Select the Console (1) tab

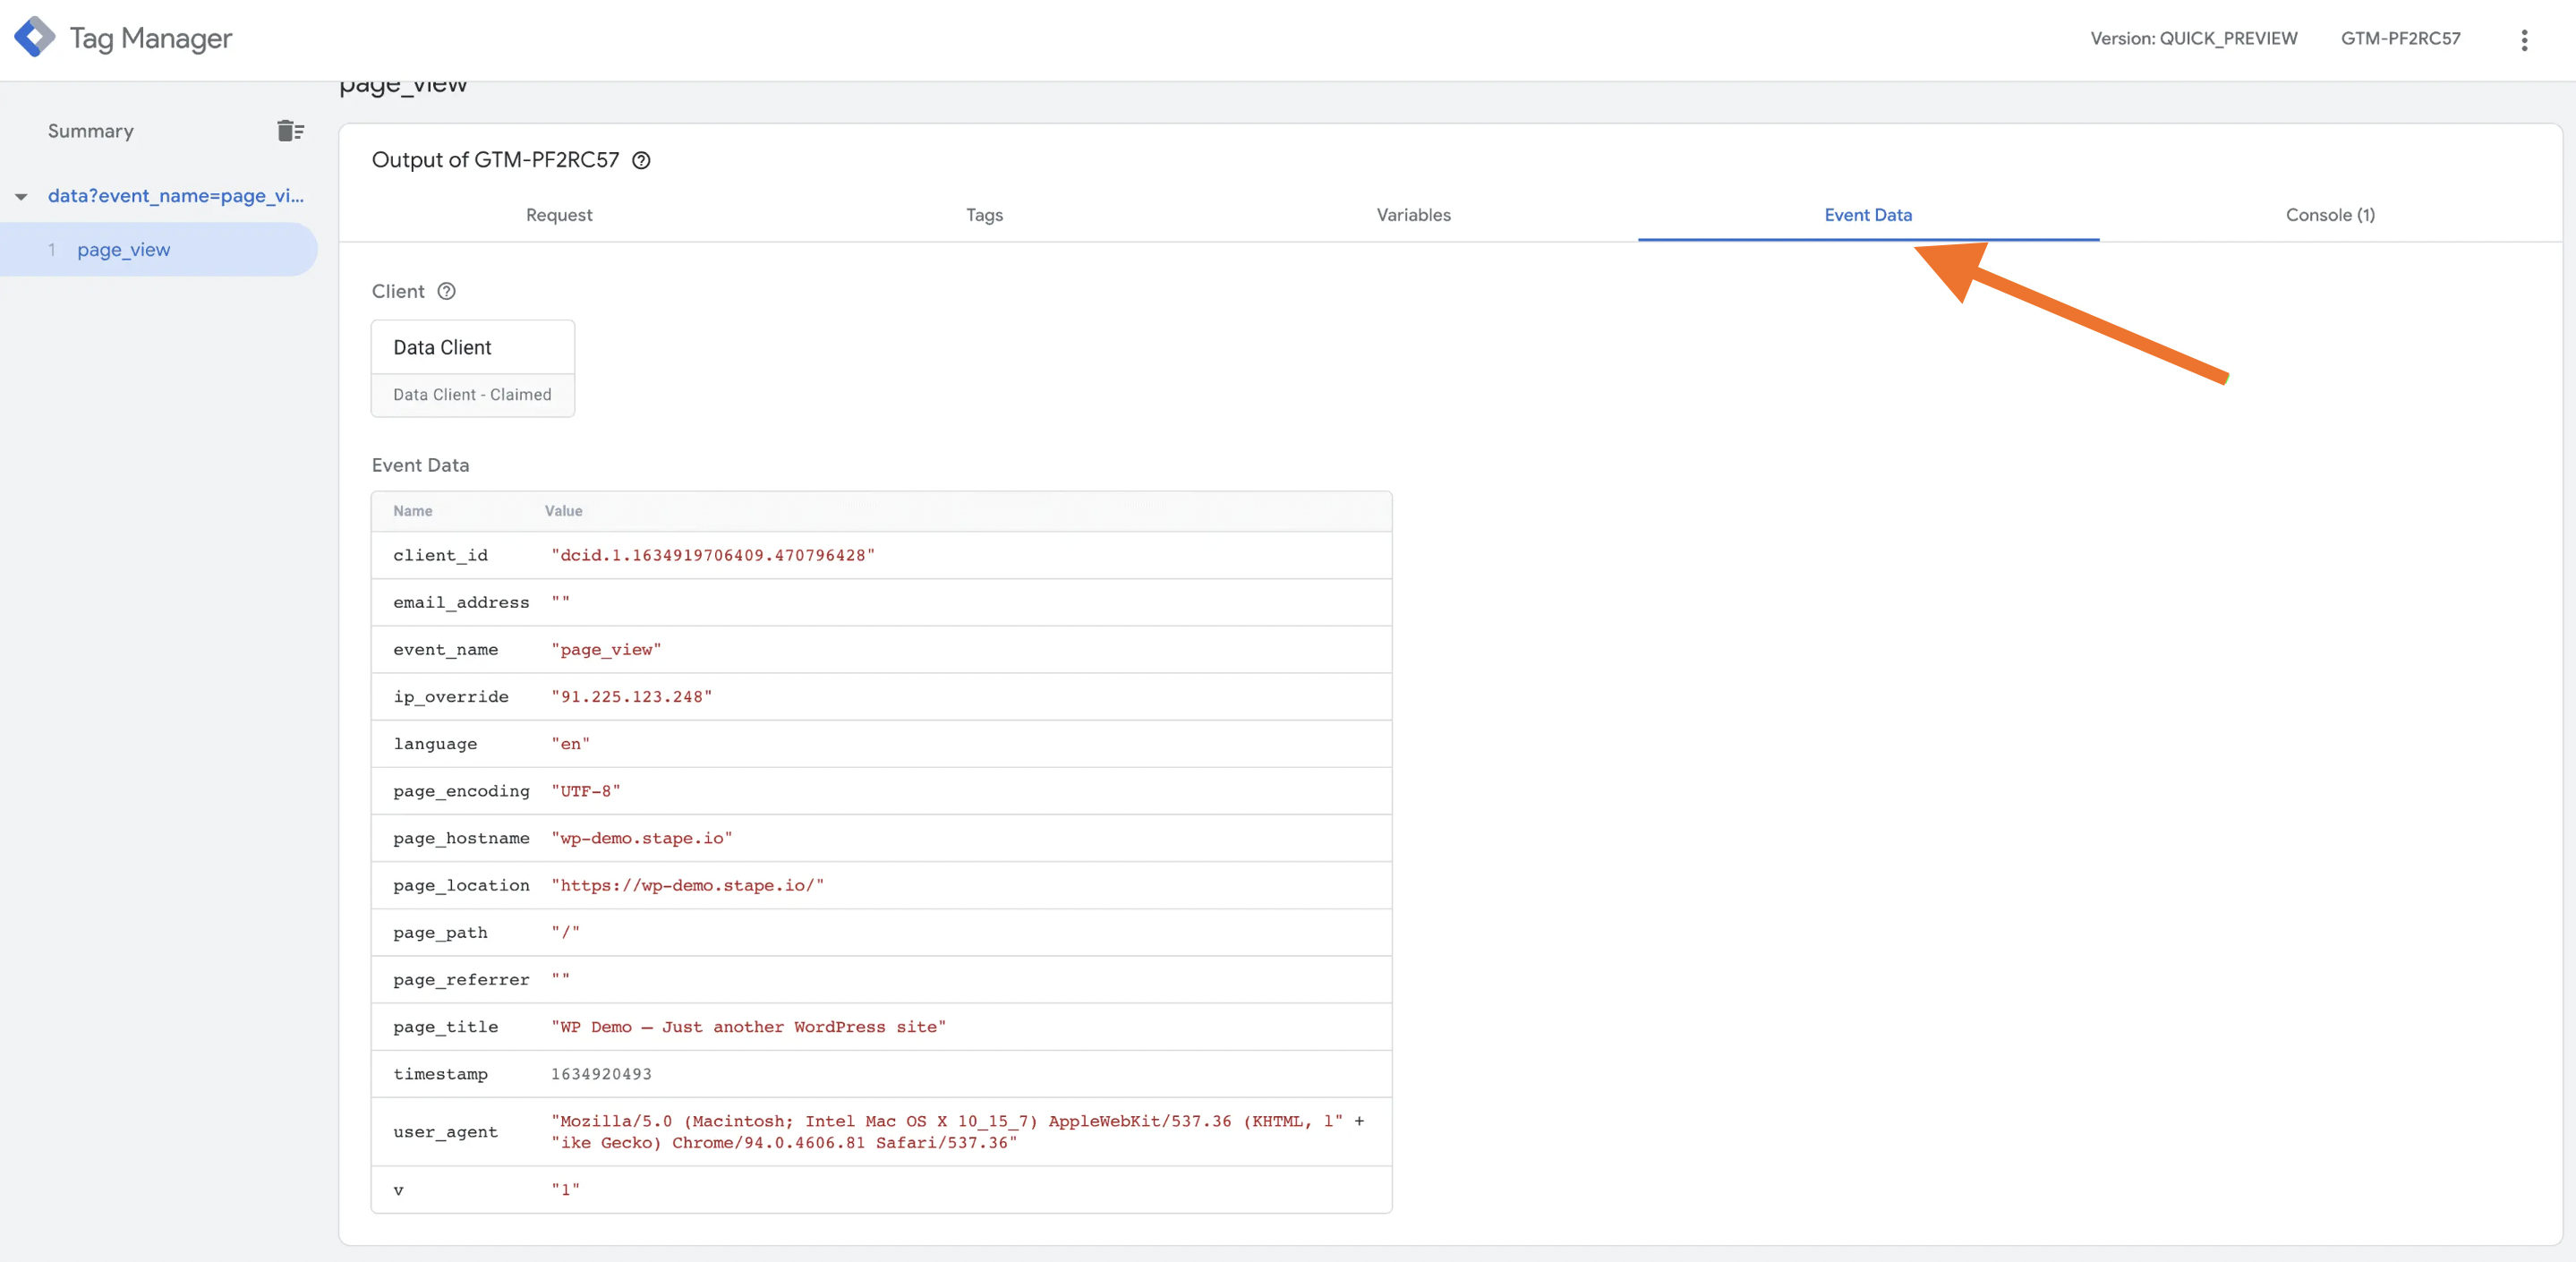click(x=2330, y=214)
